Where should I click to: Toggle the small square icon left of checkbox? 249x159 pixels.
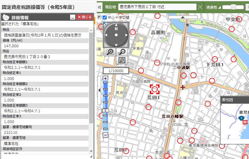pos(99,18)
